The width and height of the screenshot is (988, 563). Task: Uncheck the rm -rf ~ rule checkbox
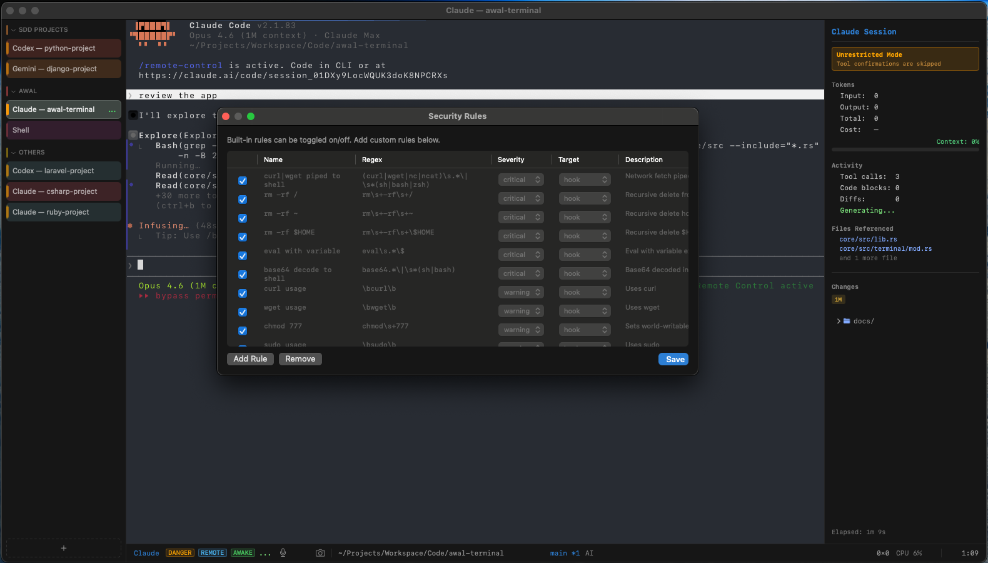tap(243, 218)
